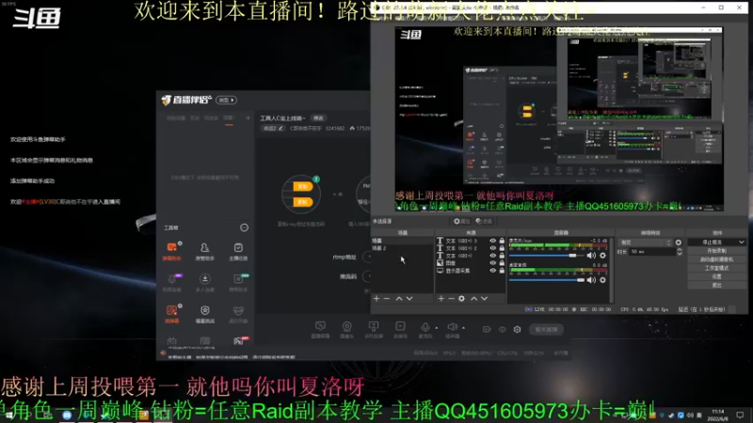753x423 pixels.
Task: Open OBS 设置 settings button
Action: point(716,276)
